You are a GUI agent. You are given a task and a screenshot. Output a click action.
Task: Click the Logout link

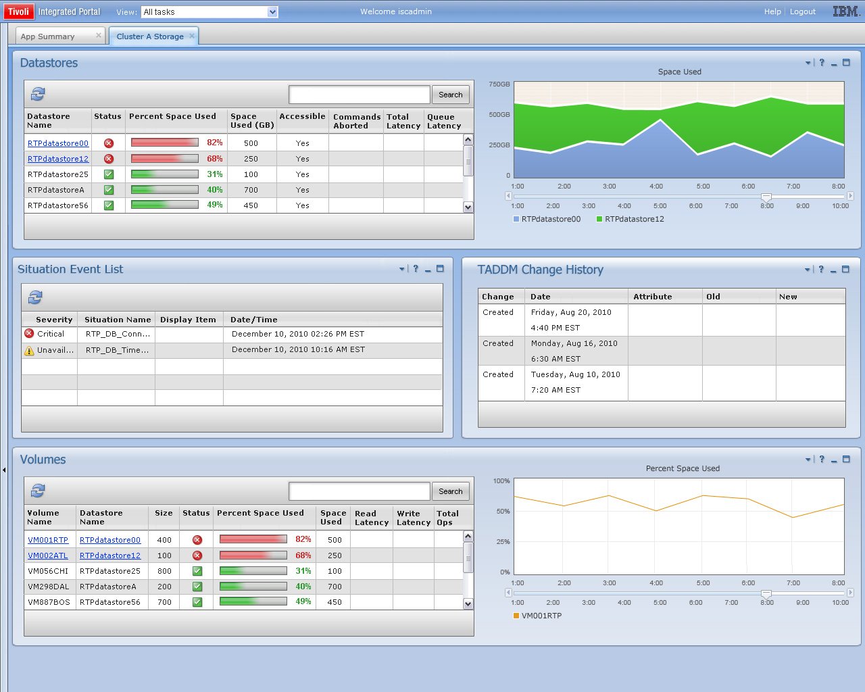[803, 11]
